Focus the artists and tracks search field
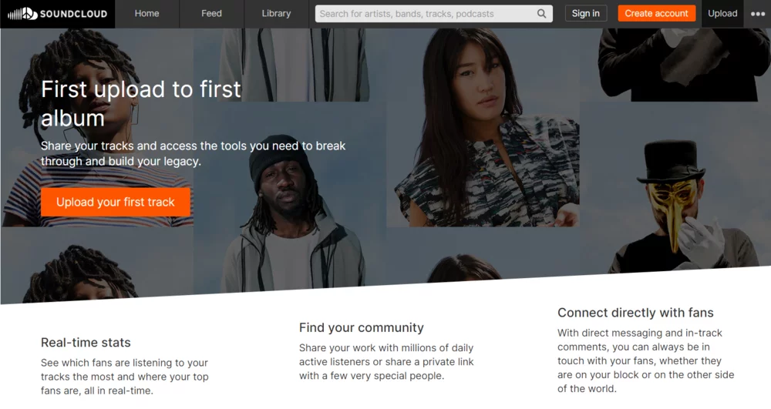 [426, 14]
